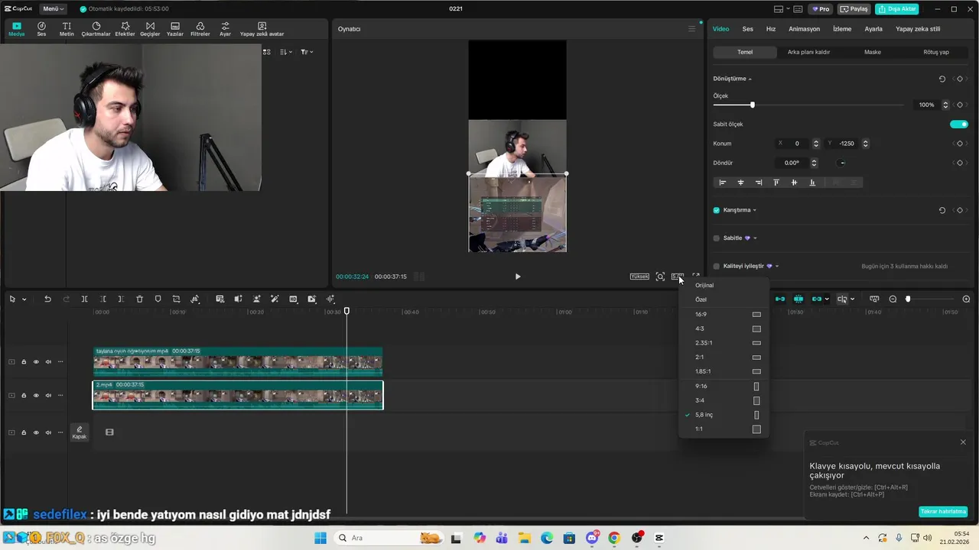Open the Ses audio library
The image size is (979, 550).
(41, 29)
